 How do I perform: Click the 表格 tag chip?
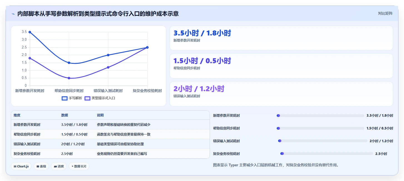41,166
